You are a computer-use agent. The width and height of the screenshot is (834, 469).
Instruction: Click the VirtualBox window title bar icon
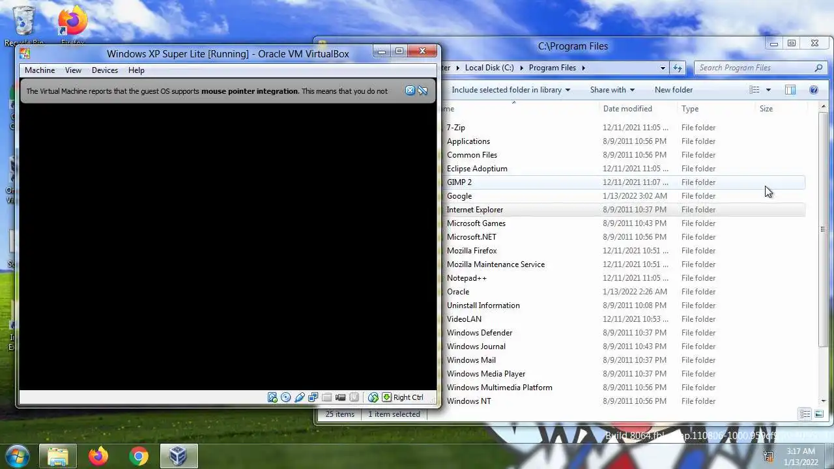(25, 53)
